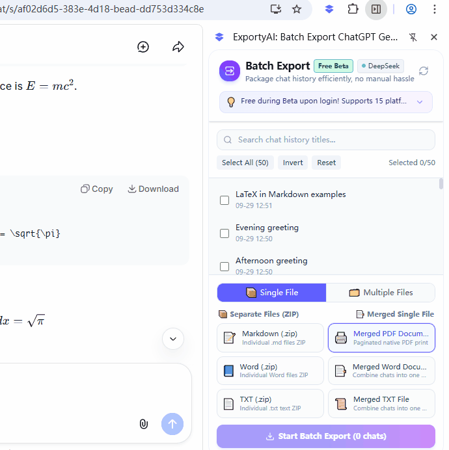Toggle the browser side panel icon

pyautogui.click(x=376, y=9)
